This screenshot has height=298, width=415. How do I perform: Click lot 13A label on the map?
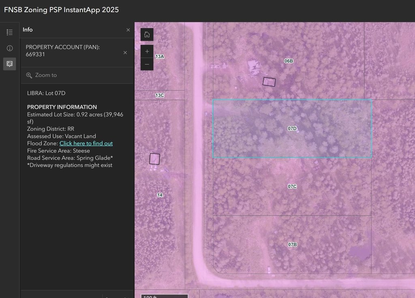click(x=160, y=57)
